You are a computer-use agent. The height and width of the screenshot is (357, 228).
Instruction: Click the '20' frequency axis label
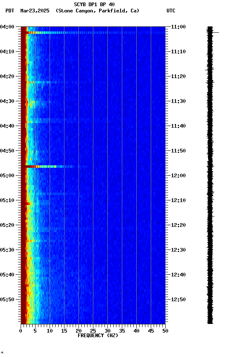point(78,331)
